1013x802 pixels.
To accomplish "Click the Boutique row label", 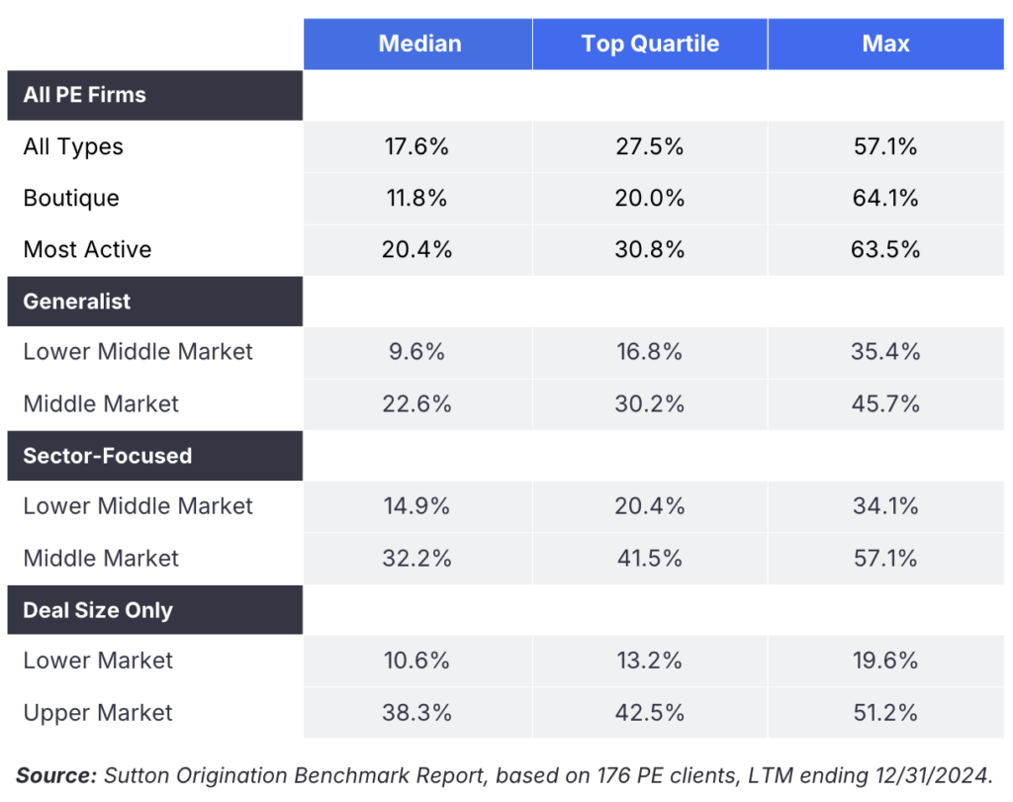I will (71, 198).
